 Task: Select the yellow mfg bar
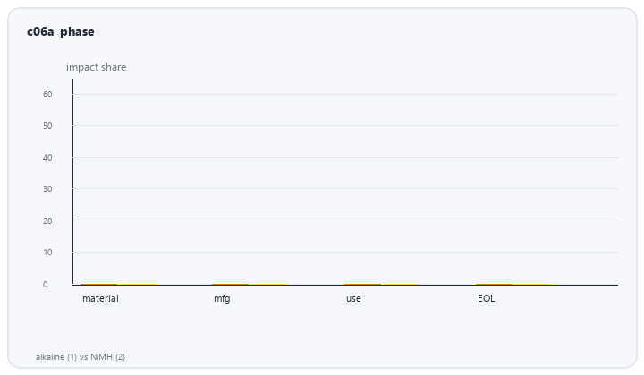click(269, 285)
